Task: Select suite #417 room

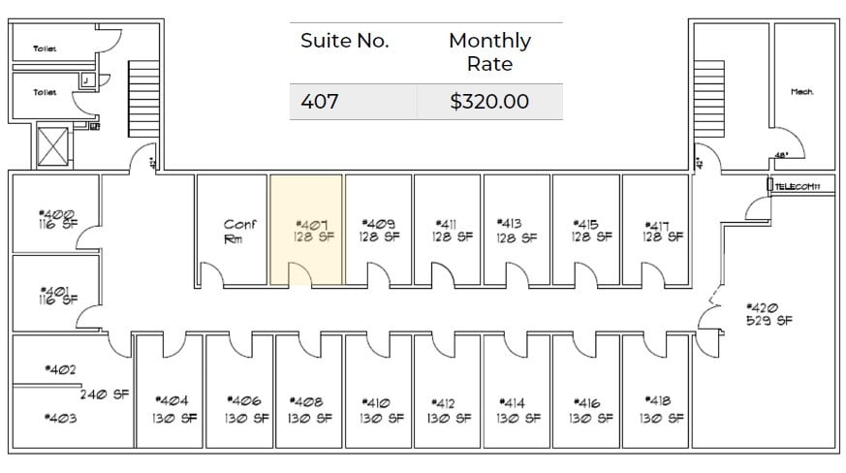Action: click(655, 230)
